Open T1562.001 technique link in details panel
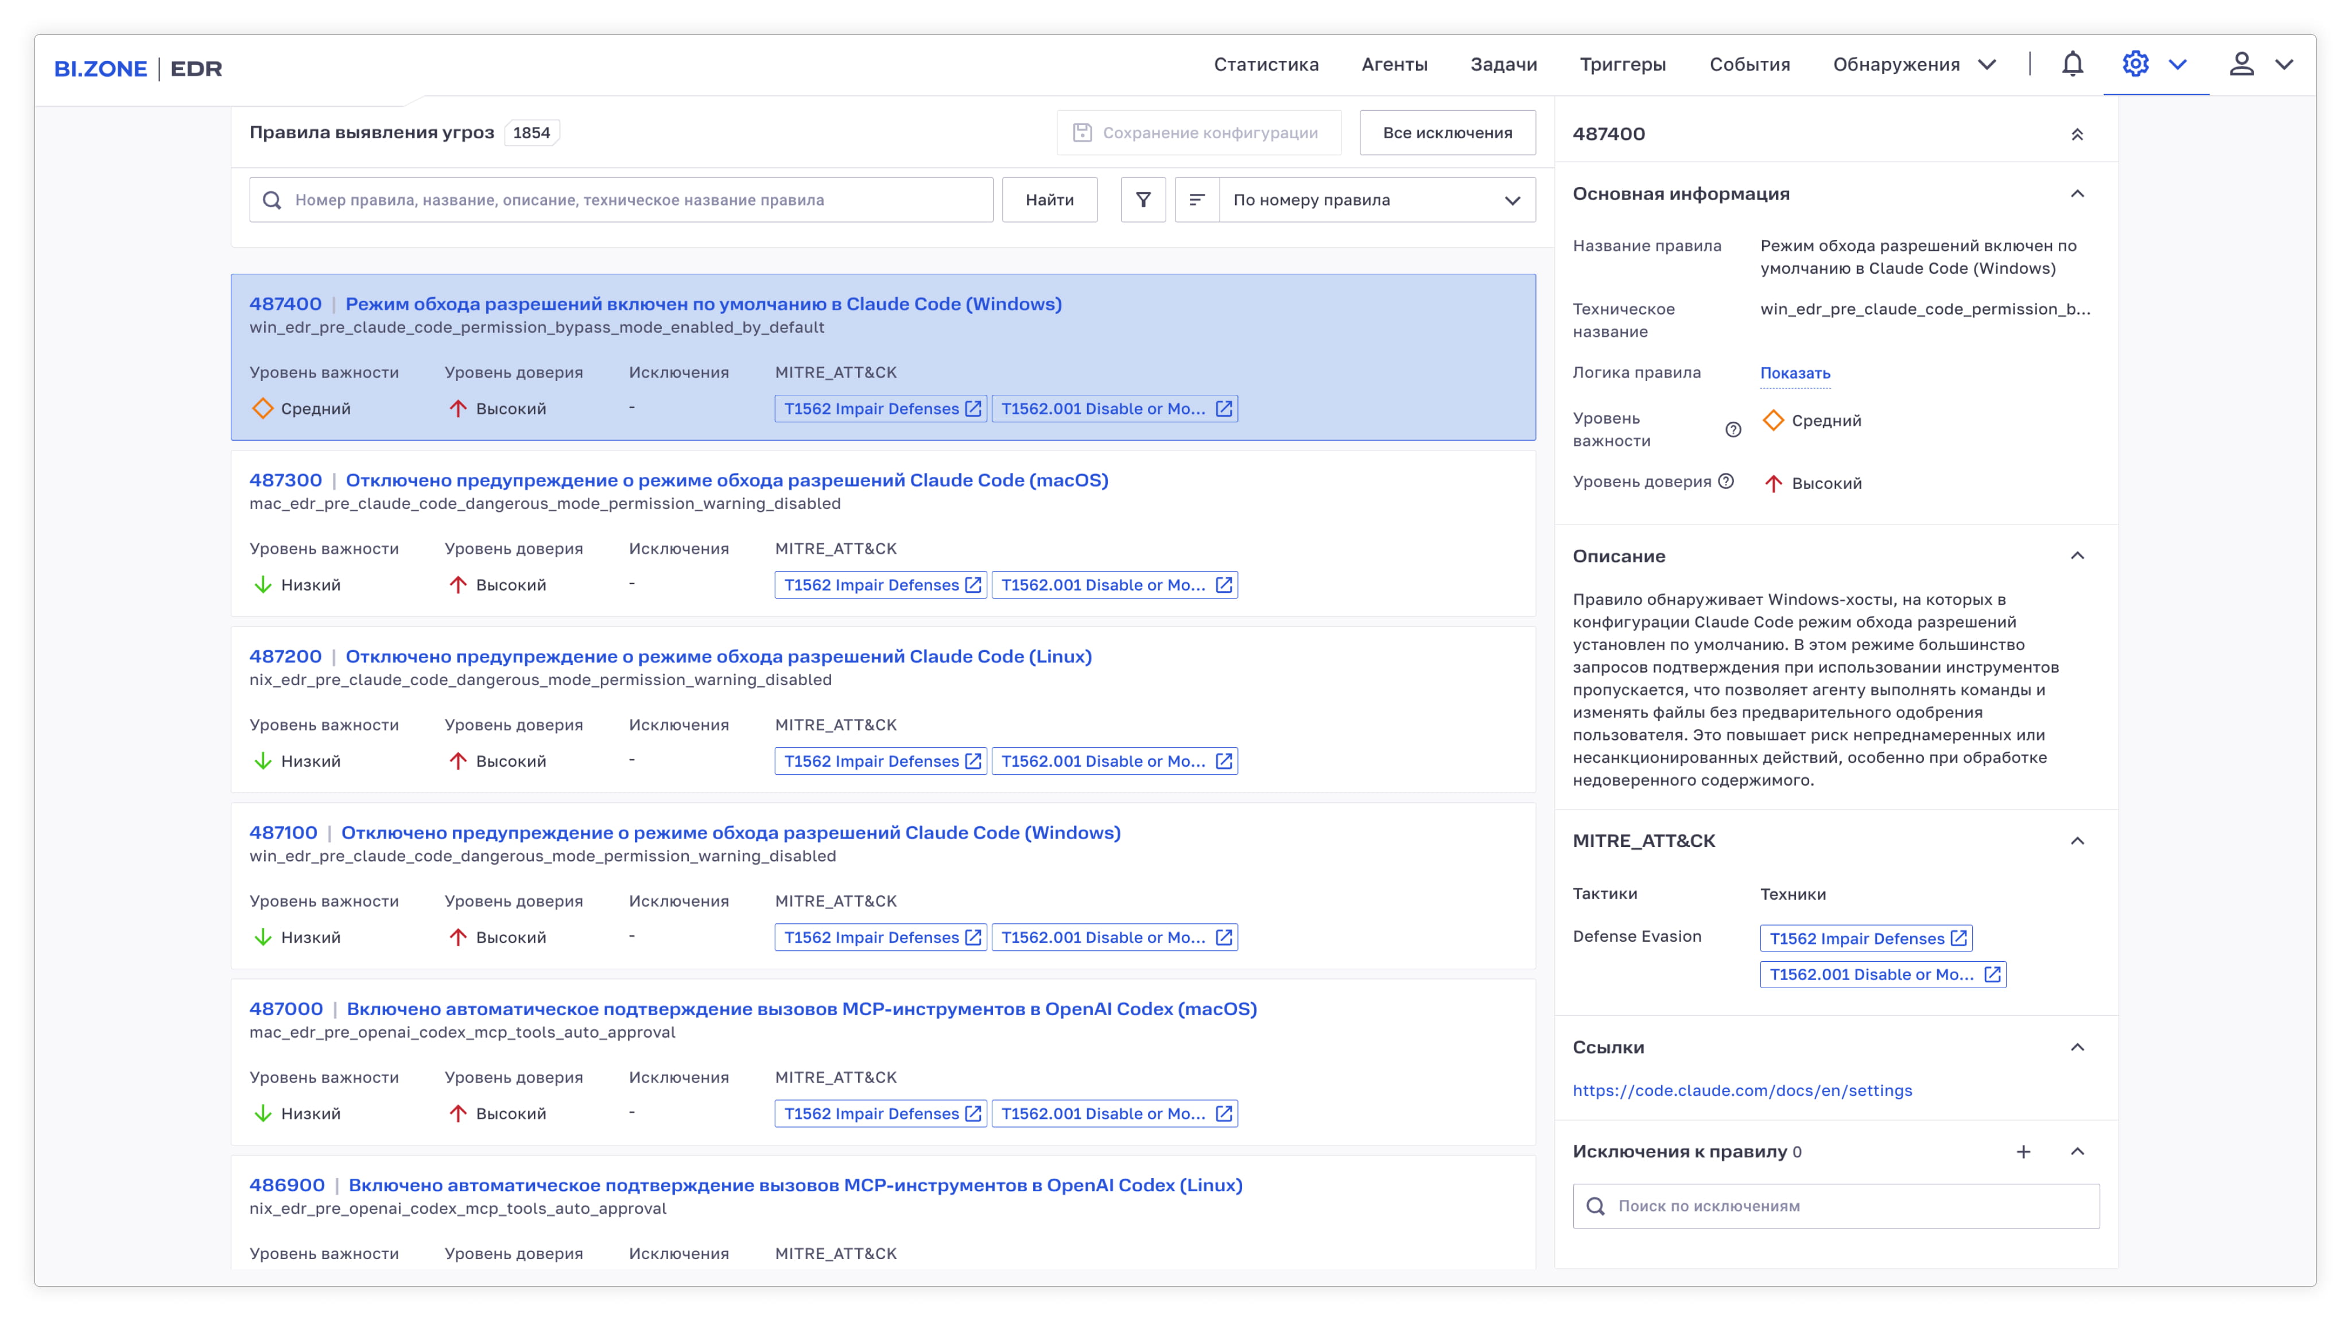 tap(1883, 974)
